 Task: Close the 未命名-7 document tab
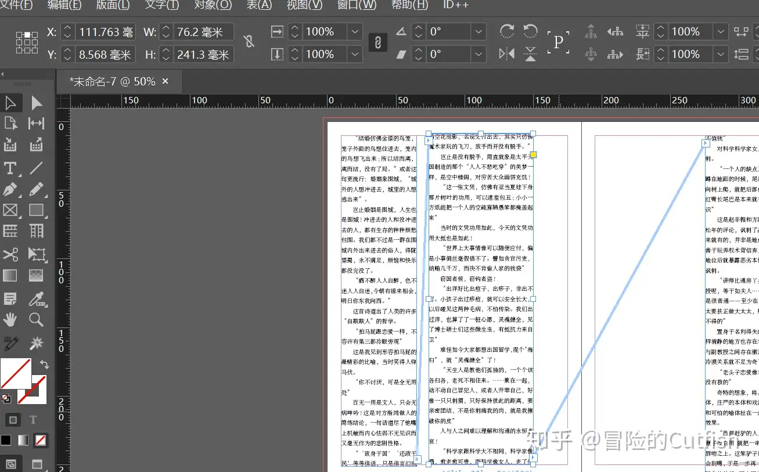point(165,81)
